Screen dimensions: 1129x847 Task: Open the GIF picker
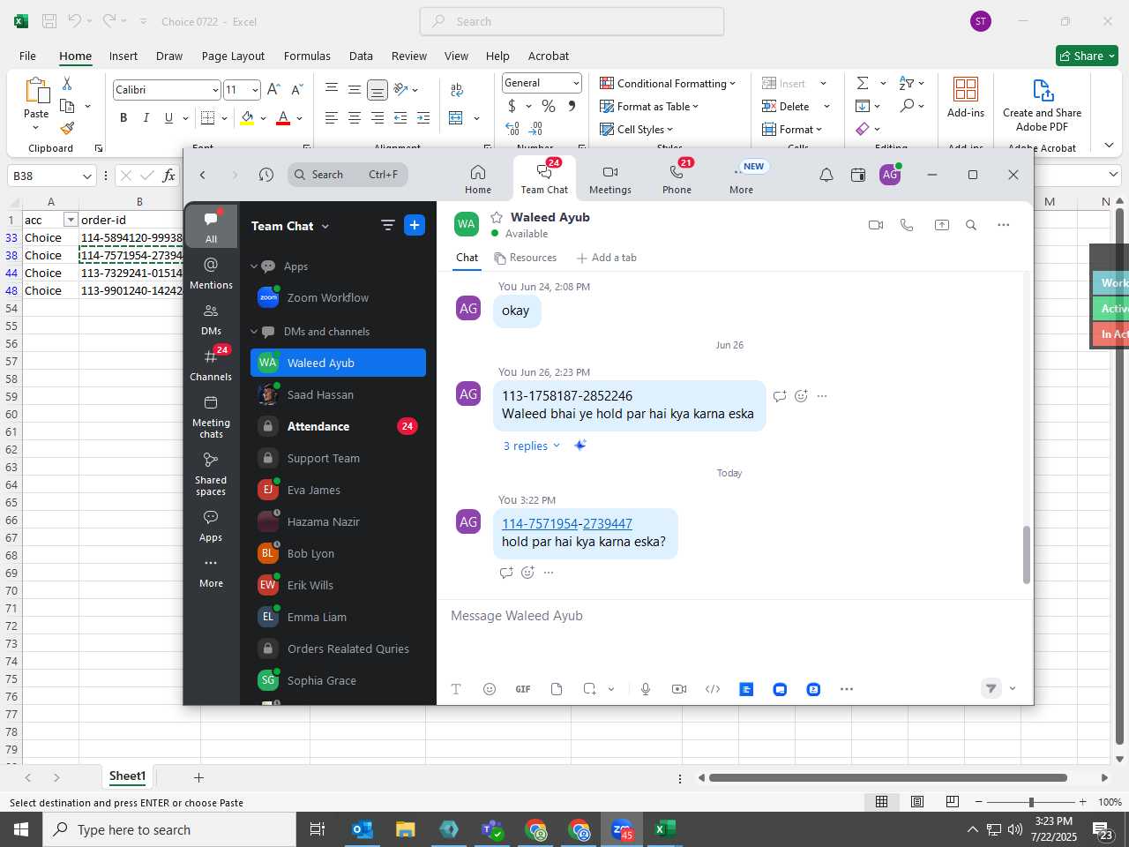point(523,689)
